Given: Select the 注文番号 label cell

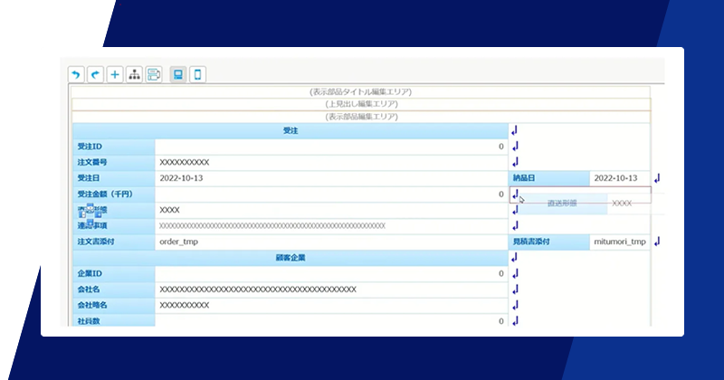Looking at the screenshot, I should (114, 162).
